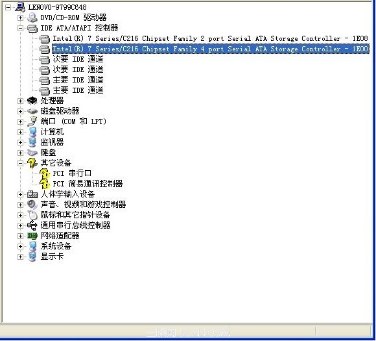The width and height of the screenshot is (376, 341).
Task: Collapse the LENOVO-9799C648 root node
Action: pyautogui.click(x=8, y=7)
